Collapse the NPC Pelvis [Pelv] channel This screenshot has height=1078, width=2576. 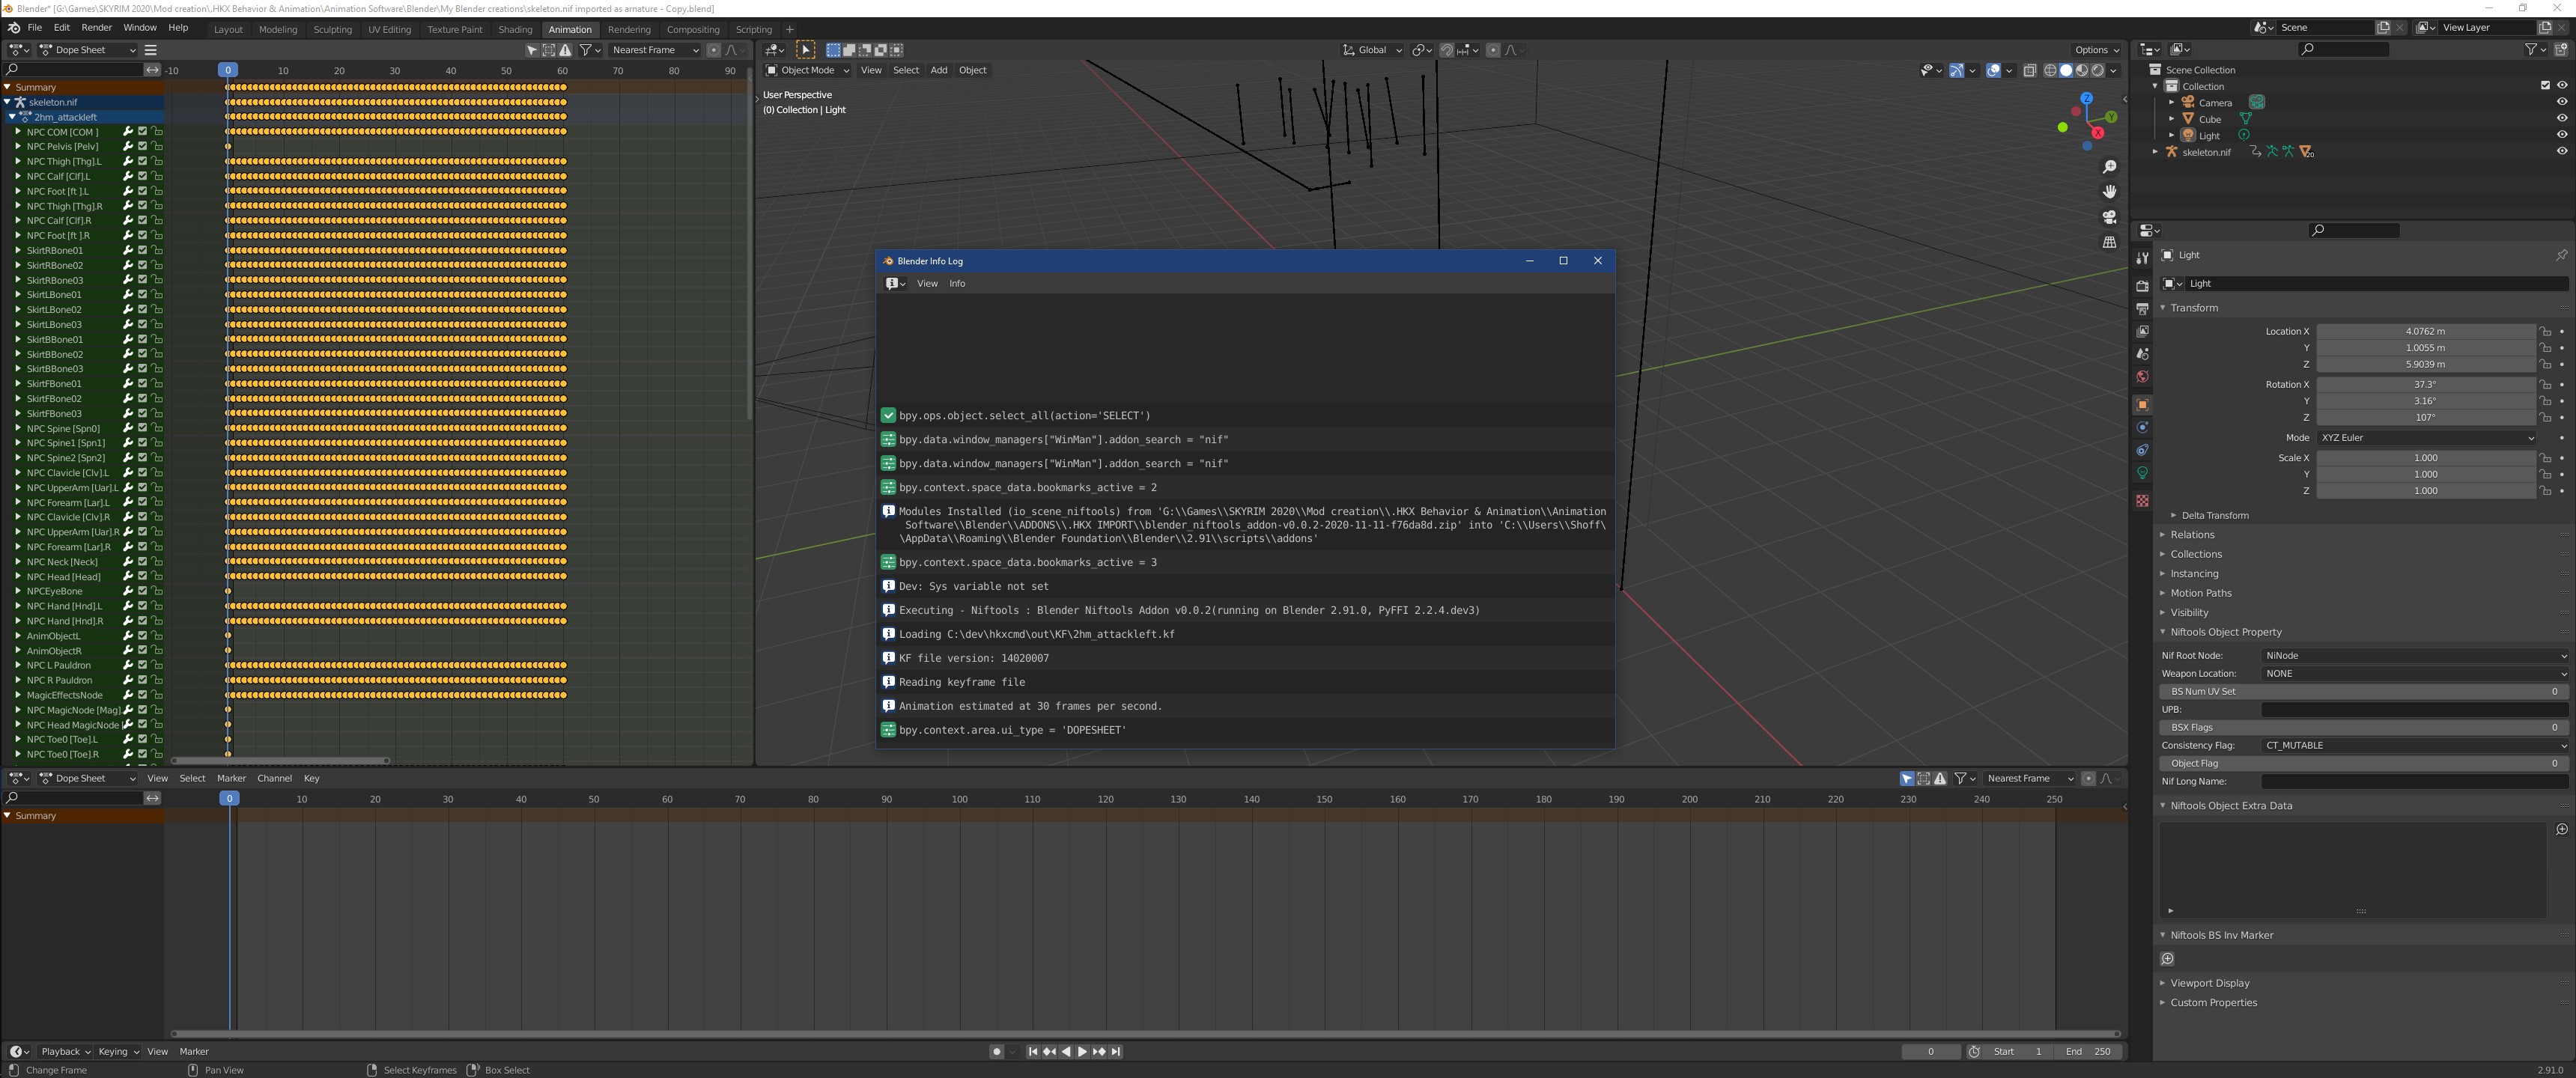coord(17,146)
